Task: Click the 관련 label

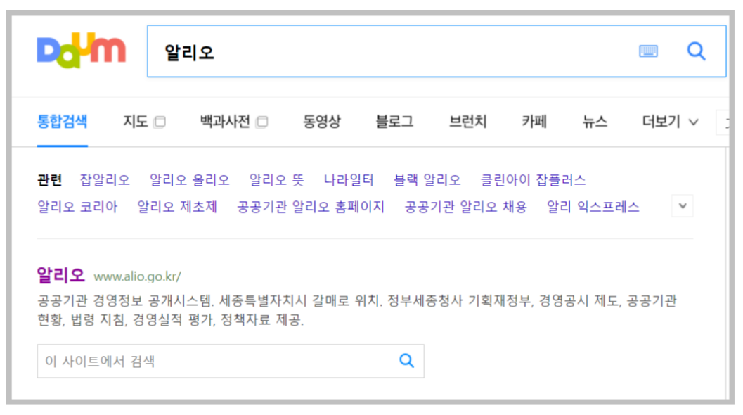Action: 50,180
